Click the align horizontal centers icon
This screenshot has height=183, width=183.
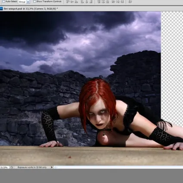[x=86, y=2]
